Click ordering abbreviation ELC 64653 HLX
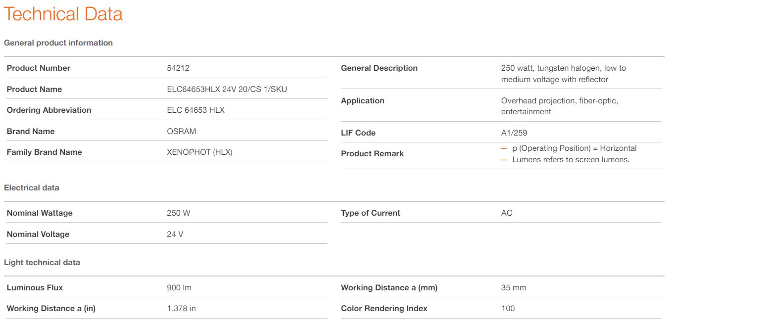The height and width of the screenshot is (323, 769). click(196, 110)
